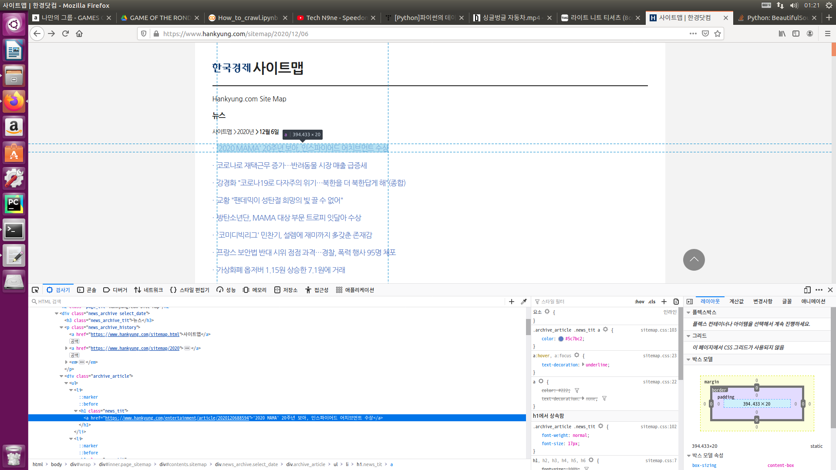Toggle responsive design mode icon

(807, 290)
